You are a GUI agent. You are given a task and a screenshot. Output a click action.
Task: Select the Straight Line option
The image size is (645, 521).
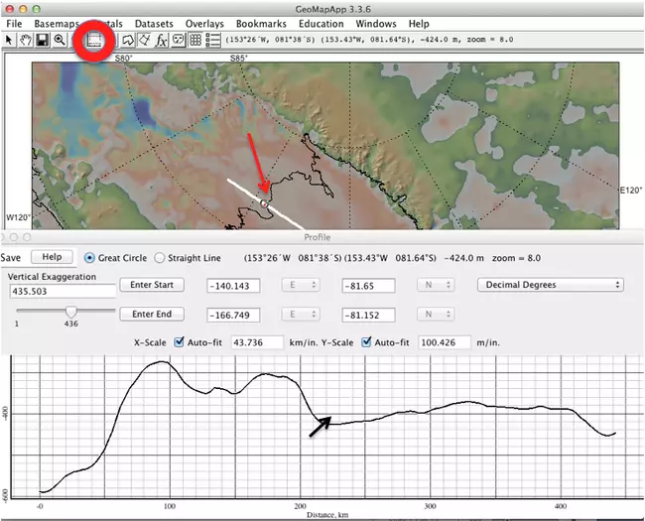(x=160, y=258)
